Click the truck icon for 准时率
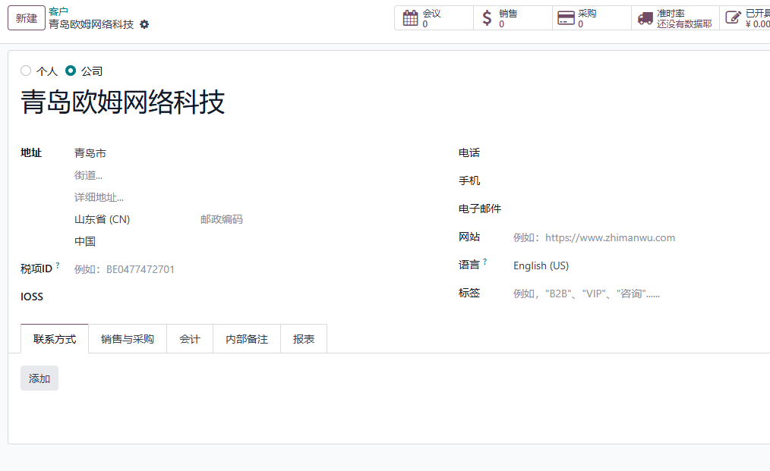This screenshot has height=471, width=770. click(x=645, y=19)
